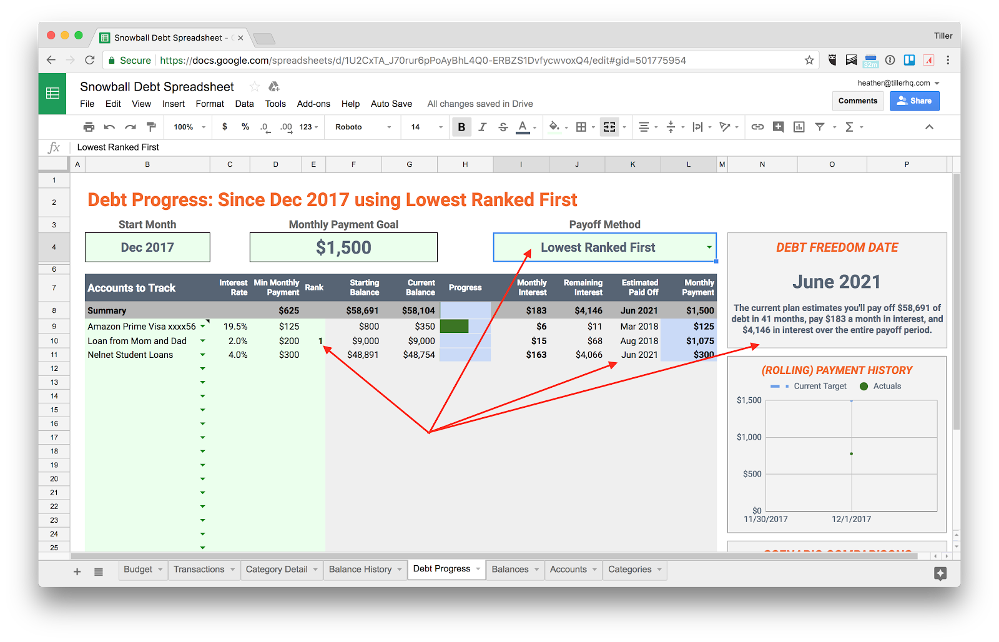The width and height of the screenshot is (999, 642).
Task: Click the green progress bar for Amazon Prime Visa
Action: pyautogui.click(x=454, y=326)
